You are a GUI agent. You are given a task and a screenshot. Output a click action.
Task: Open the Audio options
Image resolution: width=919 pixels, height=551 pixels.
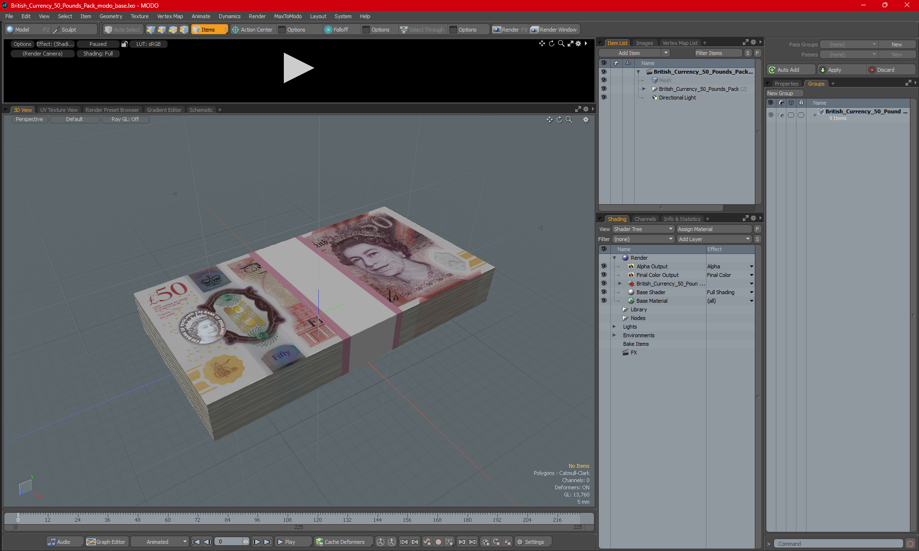(x=65, y=542)
